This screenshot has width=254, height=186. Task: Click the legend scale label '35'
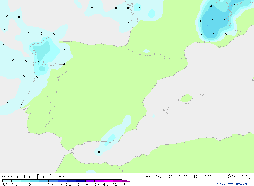pyautogui.click(x=96, y=184)
